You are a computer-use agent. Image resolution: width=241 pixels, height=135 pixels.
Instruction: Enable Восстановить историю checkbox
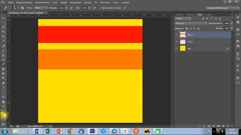click(x=100, y=8)
